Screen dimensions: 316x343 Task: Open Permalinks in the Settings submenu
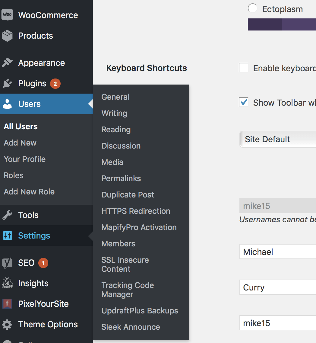(x=121, y=178)
